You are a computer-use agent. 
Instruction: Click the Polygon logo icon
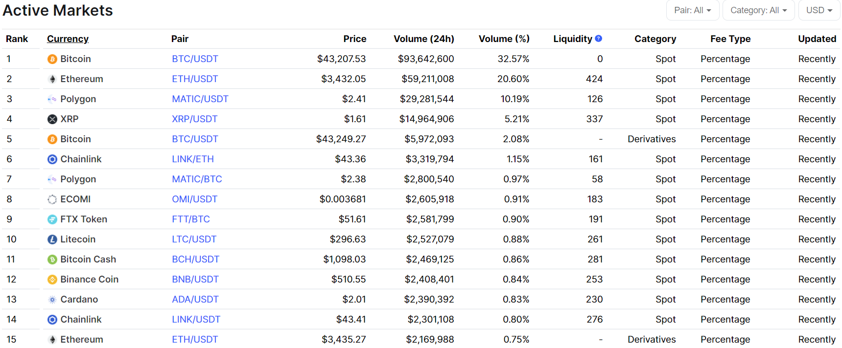click(x=52, y=99)
